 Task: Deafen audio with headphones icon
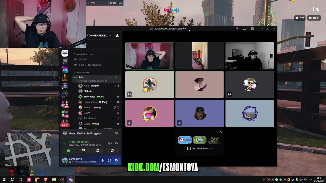pyautogui.click(x=109, y=160)
